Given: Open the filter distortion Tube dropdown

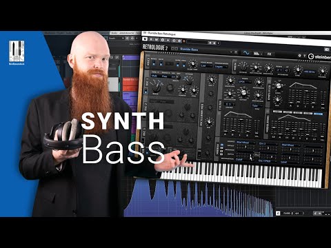Looking at the screenshot, I should (257, 105).
